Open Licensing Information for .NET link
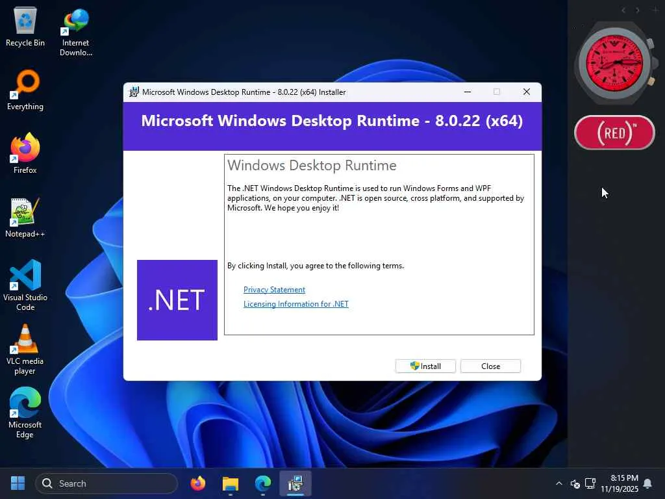Screen dimensions: 665x499 click(x=295, y=304)
